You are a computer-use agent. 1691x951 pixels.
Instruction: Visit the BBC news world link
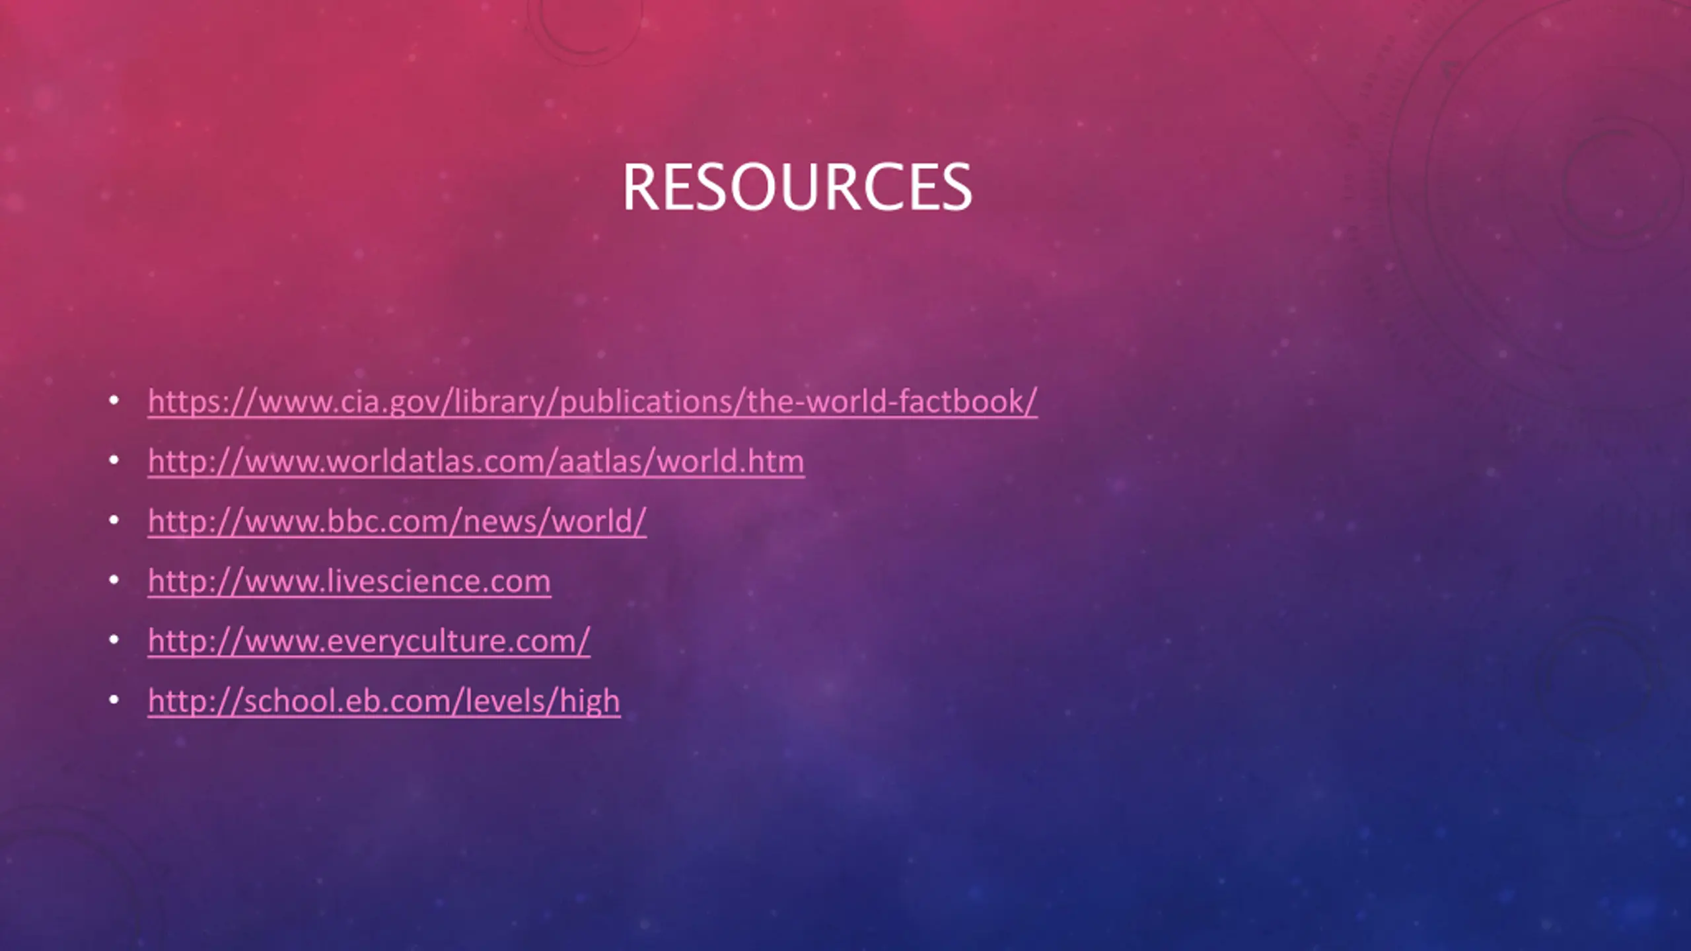[397, 521]
